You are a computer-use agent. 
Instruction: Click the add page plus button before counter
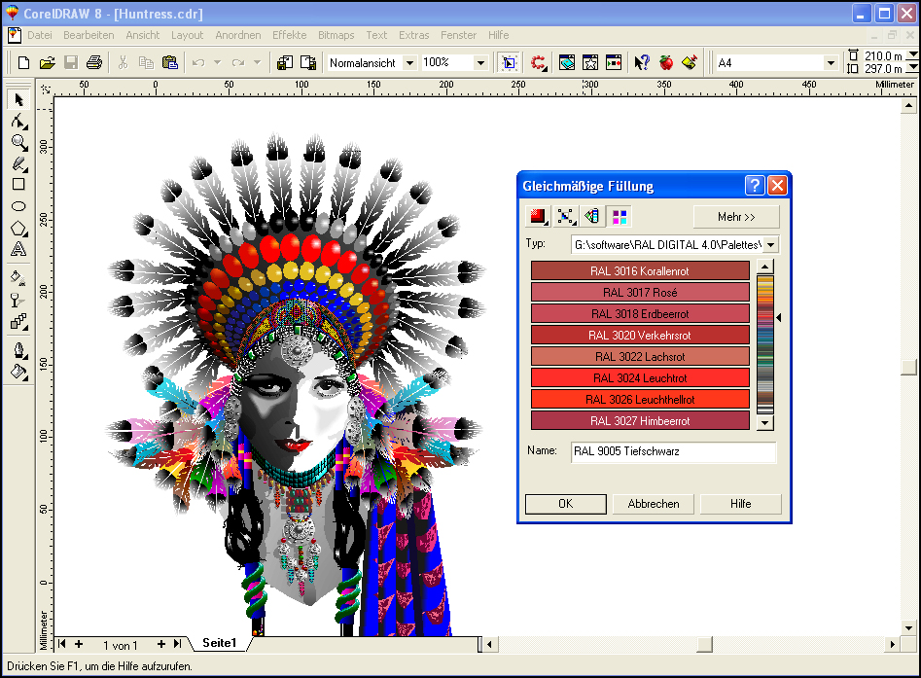coord(79,645)
